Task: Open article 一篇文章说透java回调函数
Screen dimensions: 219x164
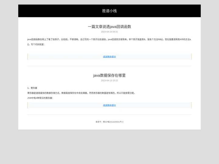Action: pos(109,27)
